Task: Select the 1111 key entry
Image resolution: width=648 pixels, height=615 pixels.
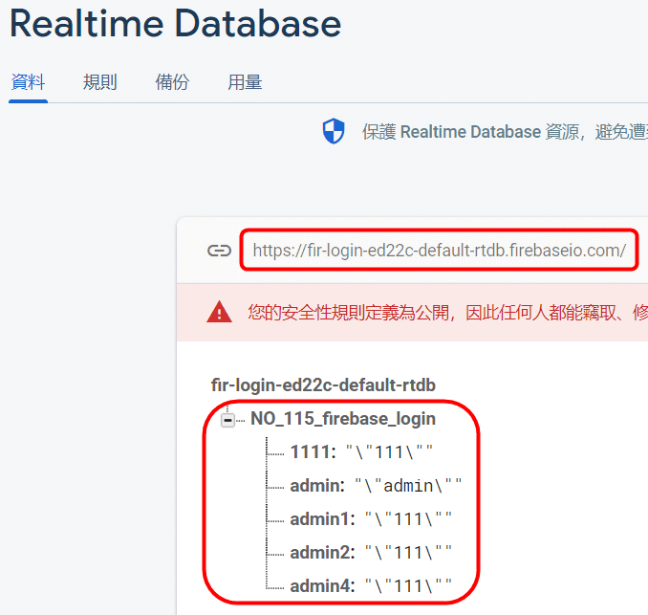Action: (x=313, y=452)
